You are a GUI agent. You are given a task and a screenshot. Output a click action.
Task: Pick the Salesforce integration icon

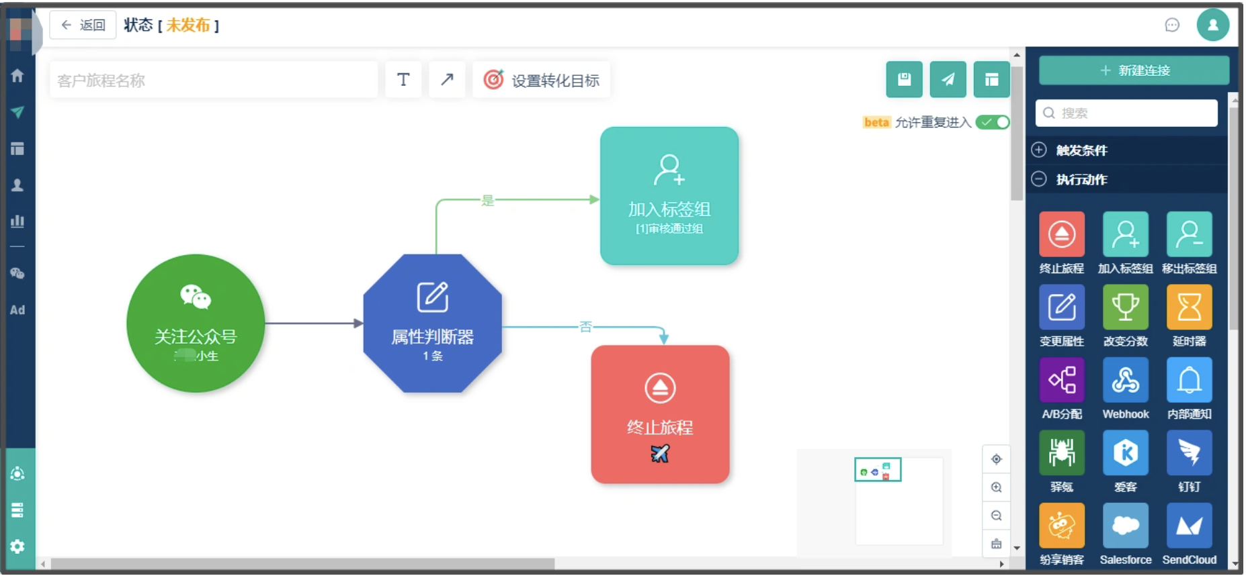[x=1126, y=526]
